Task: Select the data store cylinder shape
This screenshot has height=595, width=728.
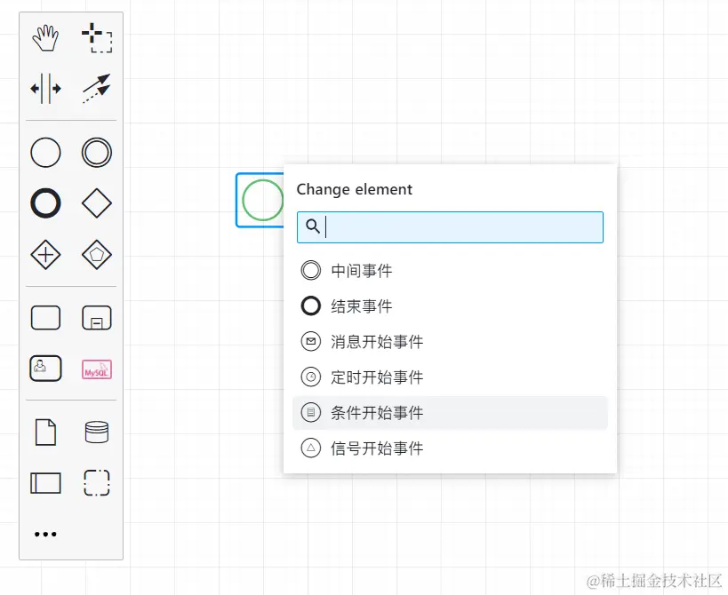Action: pos(96,432)
